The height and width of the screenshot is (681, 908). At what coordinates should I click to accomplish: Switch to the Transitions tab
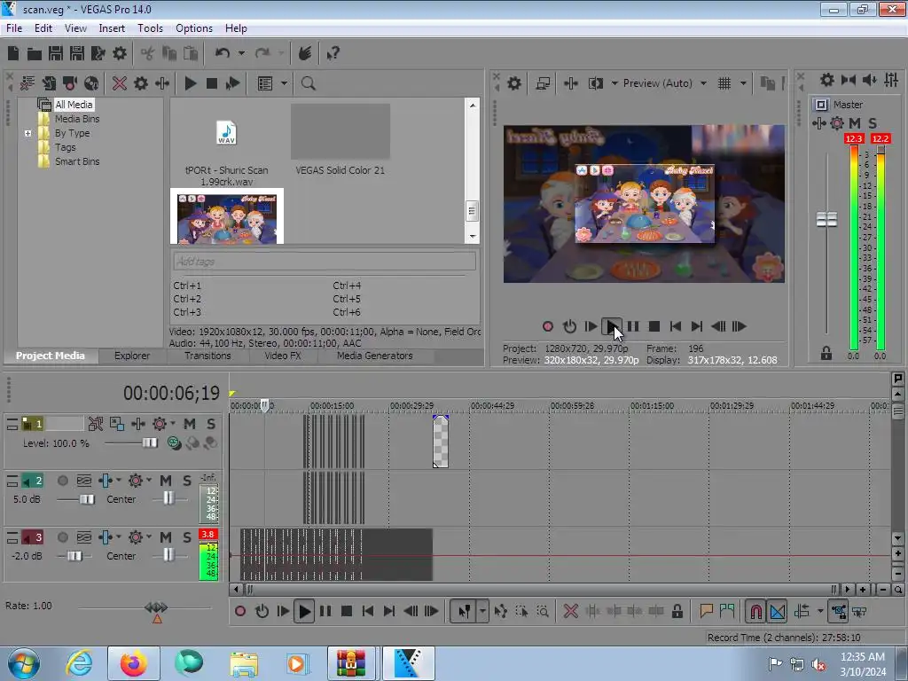click(x=207, y=356)
